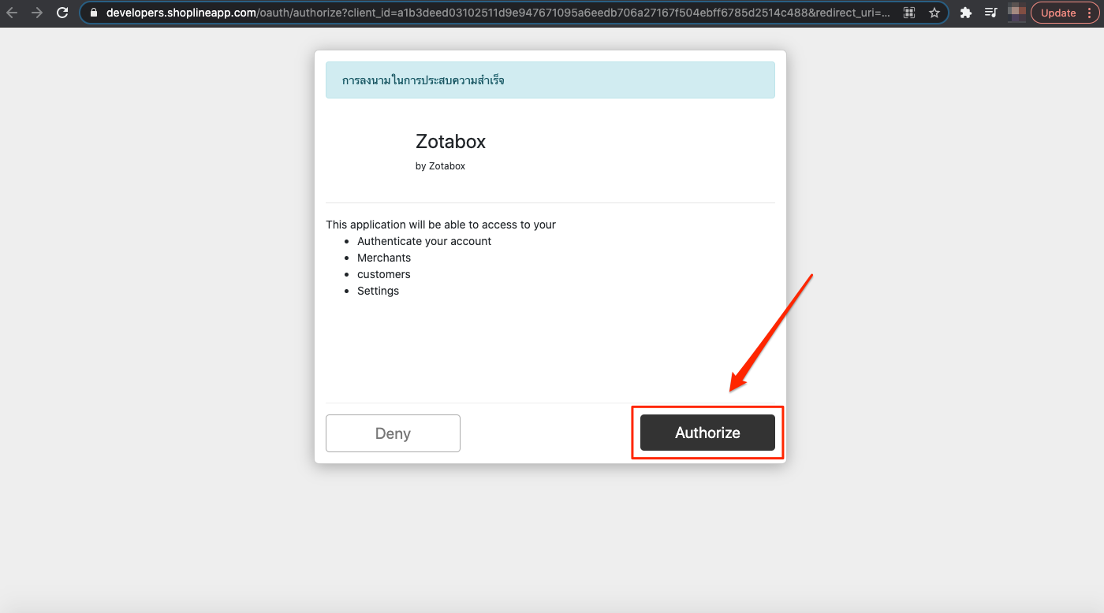
Task: Click 'Authenticate your account' list item
Action: coord(424,241)
